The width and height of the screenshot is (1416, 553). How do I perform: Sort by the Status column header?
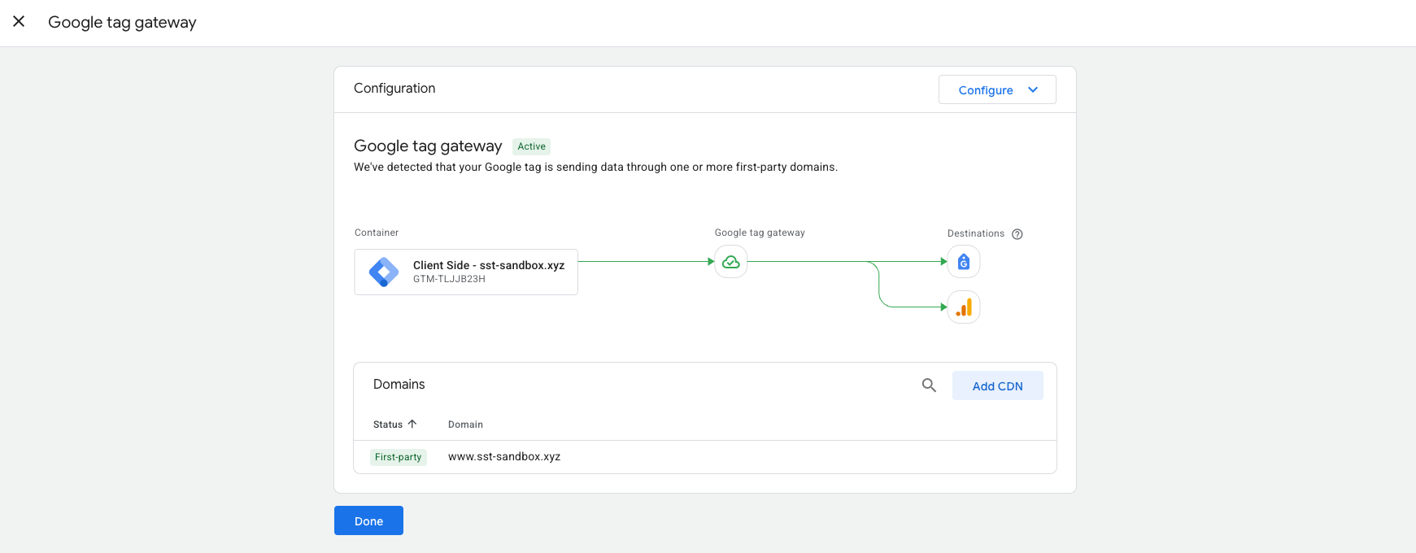(x=394, y=425)
